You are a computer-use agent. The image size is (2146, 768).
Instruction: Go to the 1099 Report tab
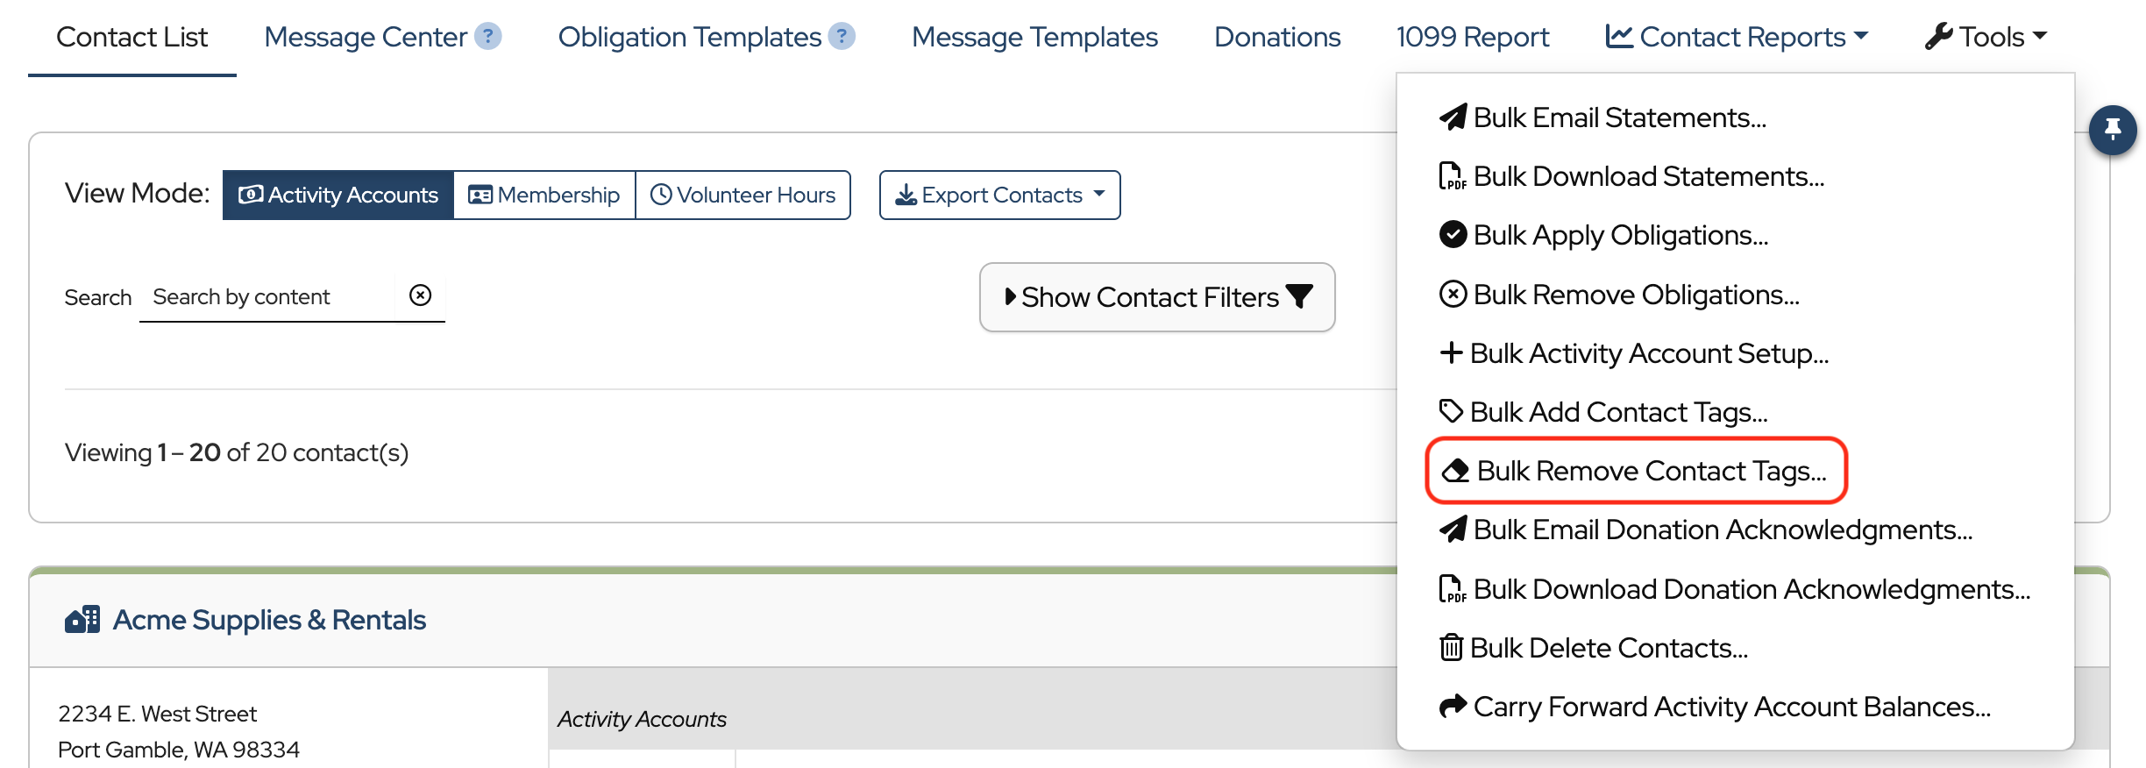1473,37
